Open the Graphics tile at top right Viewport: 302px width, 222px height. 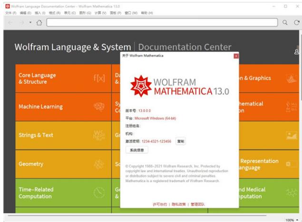point(269,78)
